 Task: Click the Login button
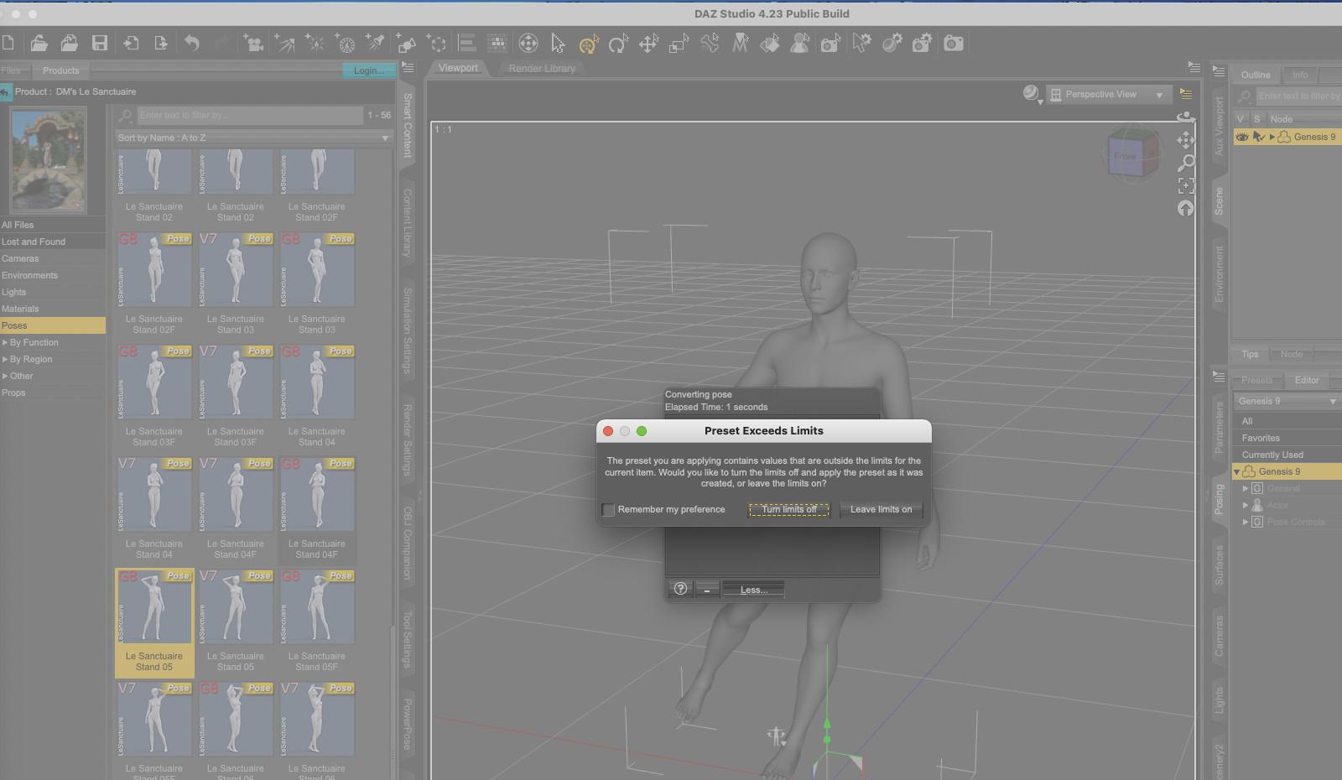[x=369, y=70]
